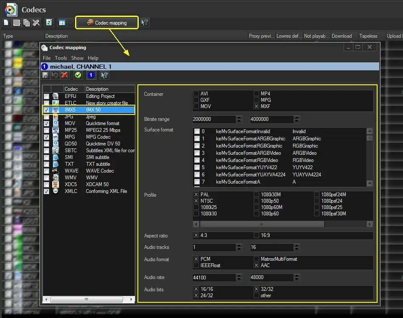Image resolution: width=403 pixels, height=318 pixels.
Task: Open the Show menu
Action: coord(77,58)
